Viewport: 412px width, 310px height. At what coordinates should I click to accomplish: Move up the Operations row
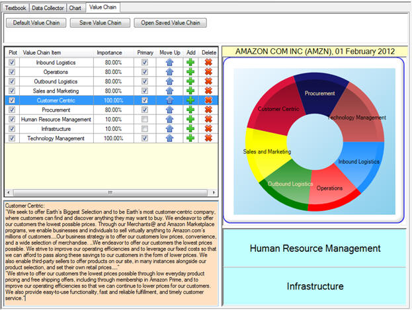coord(170,72)
